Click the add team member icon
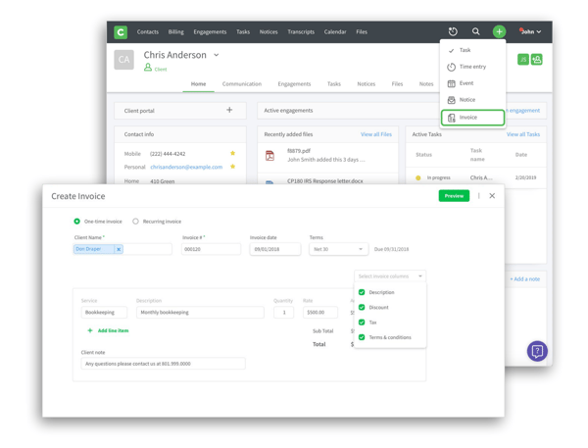Image resolution: width=588 pixels, height=448 pixels. coord(537,59)
